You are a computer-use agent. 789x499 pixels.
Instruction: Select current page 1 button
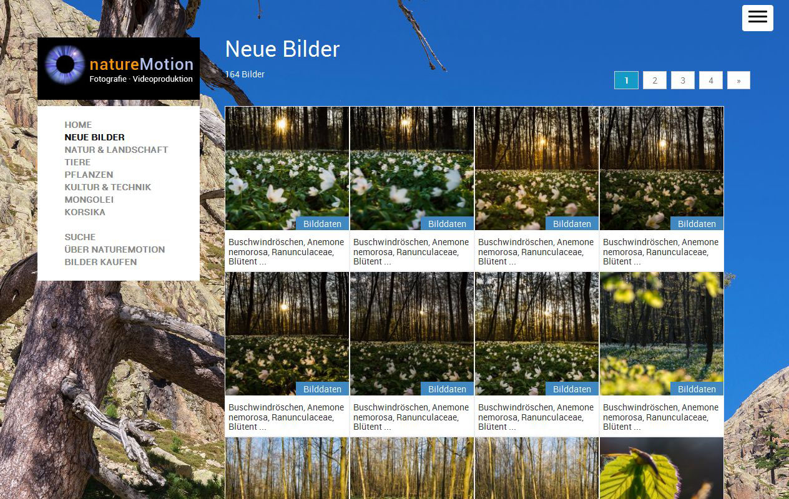point(626,80)
